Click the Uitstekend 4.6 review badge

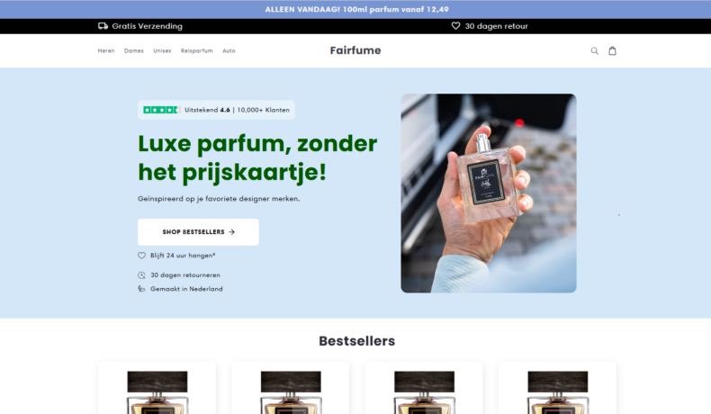[x=216, y=110]
